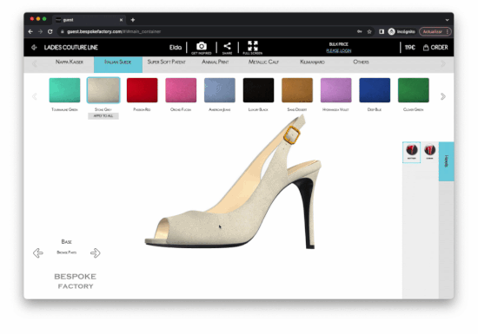The image size is (478, 334).
Task: Click the gold buckle on the shoe
Action: click(292, 135)
